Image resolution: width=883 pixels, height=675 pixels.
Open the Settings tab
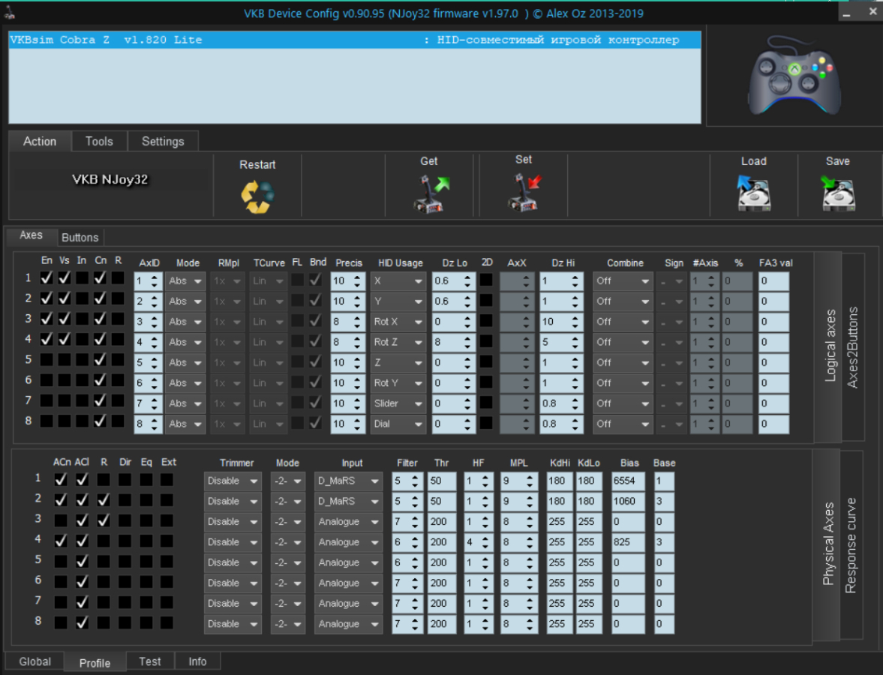[163, 141]
